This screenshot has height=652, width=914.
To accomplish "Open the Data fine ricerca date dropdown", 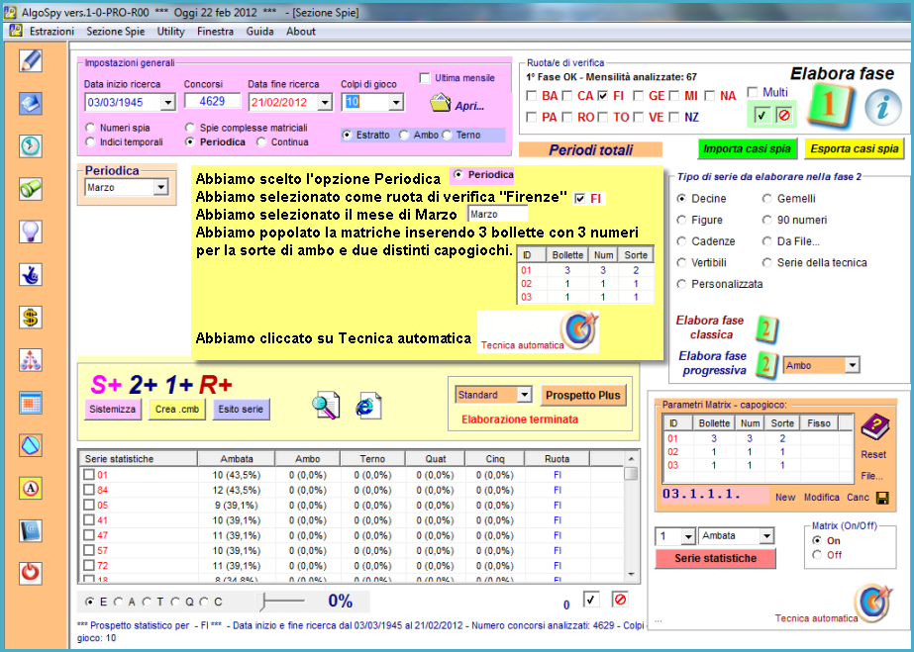I will [x=325, y=103].
